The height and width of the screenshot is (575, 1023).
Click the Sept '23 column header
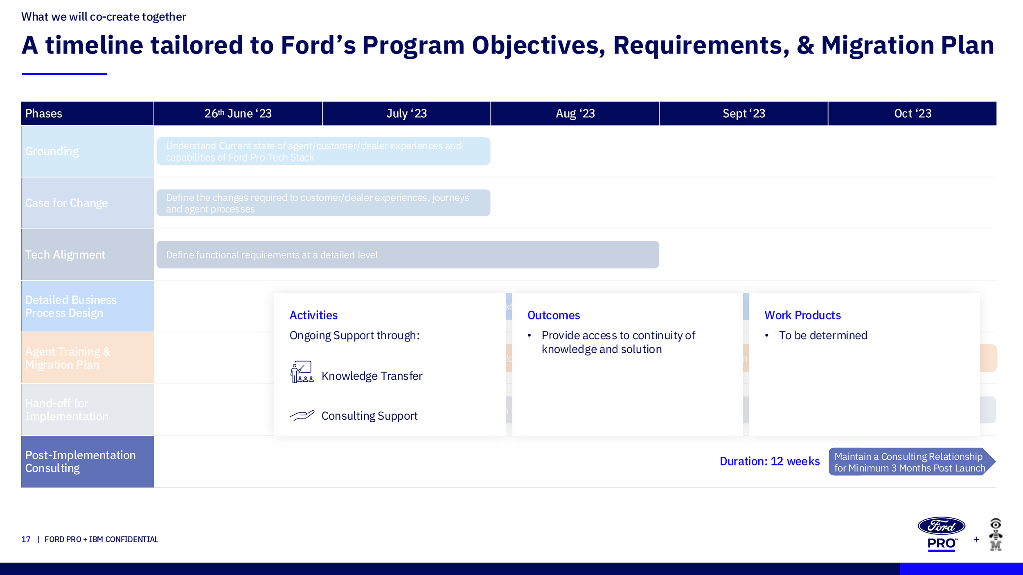tap(744, 113)
